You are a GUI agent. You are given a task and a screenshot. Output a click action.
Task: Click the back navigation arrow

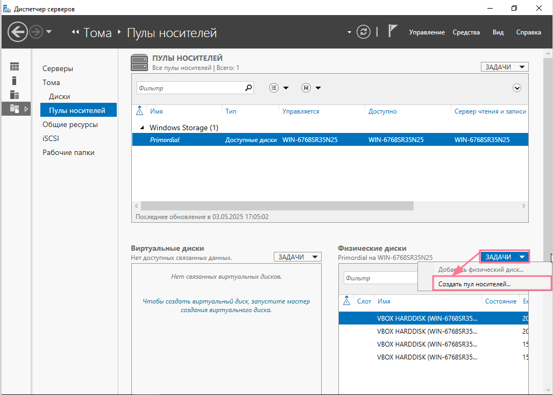click(x=18, y=32)
